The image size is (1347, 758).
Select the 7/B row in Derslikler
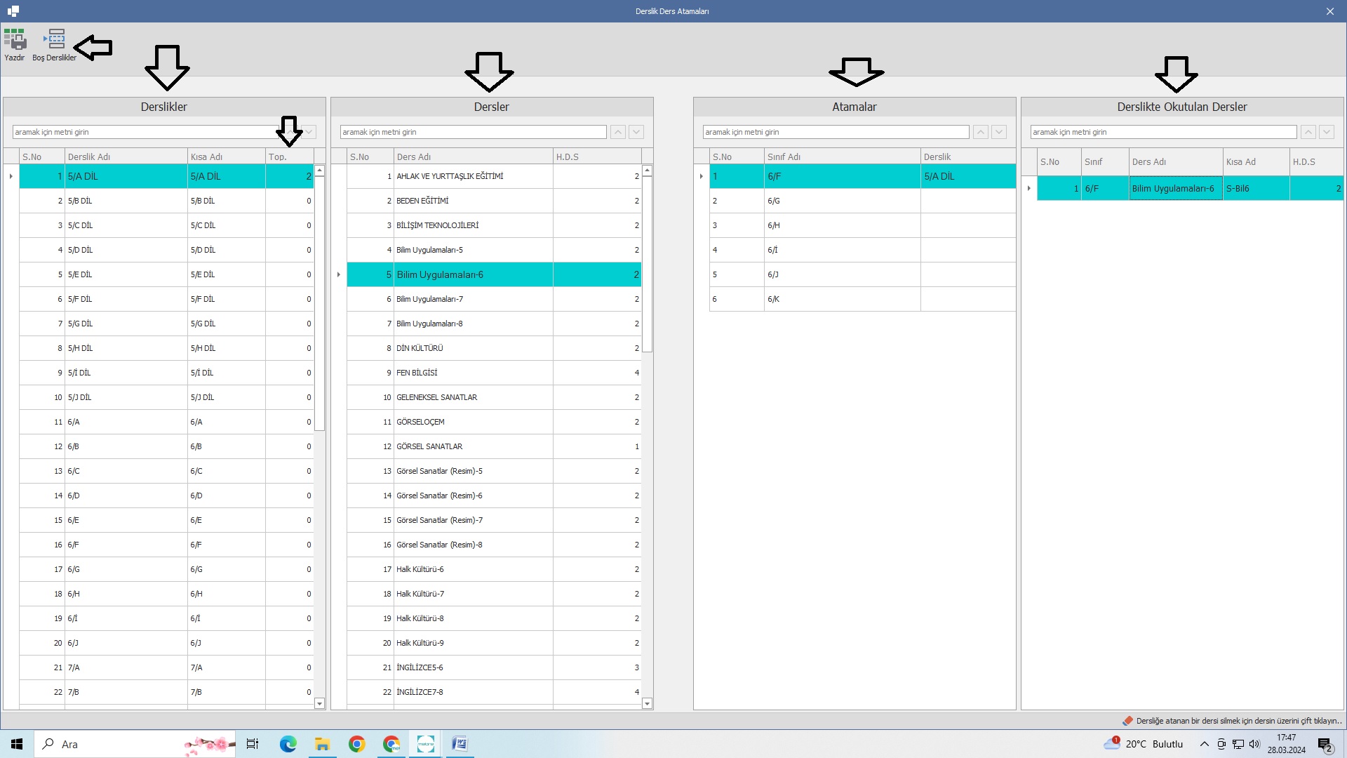(166, 692)
